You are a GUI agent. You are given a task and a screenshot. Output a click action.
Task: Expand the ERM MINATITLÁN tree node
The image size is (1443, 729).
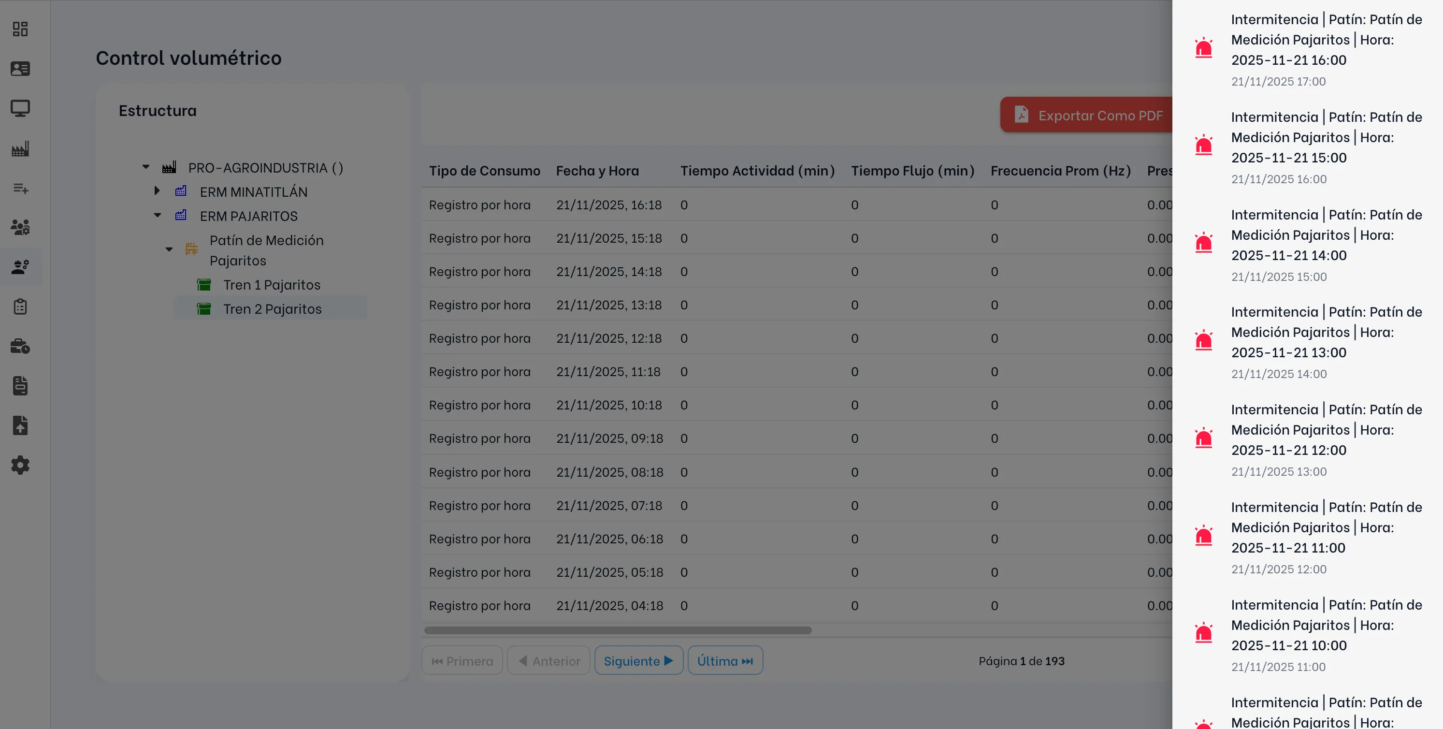158,191
